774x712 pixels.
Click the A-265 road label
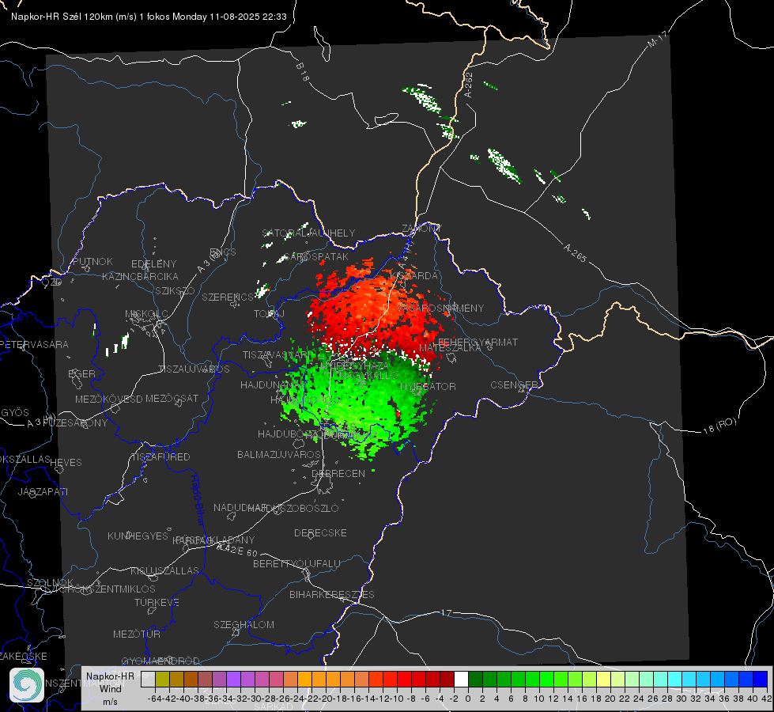tap(575, 252)
